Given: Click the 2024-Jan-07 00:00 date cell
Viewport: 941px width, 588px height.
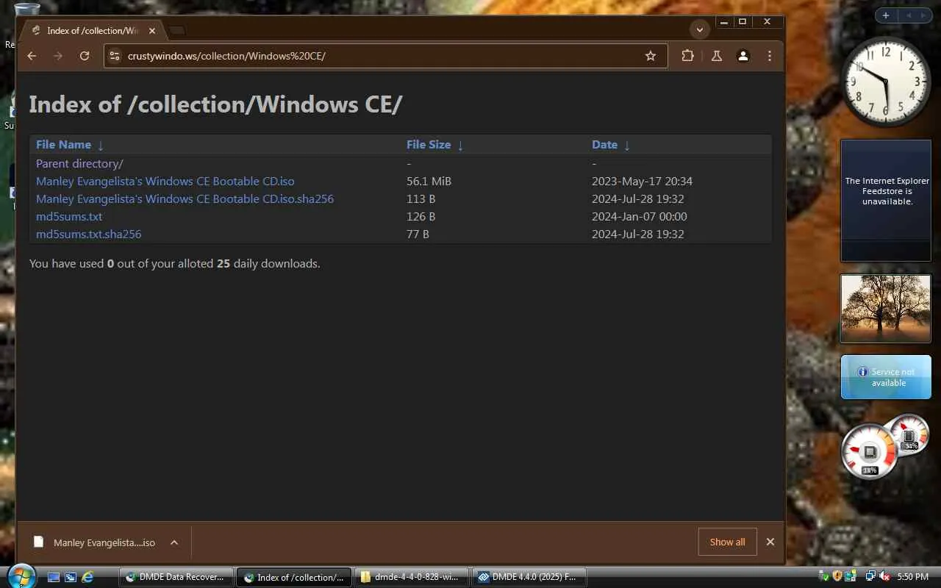Looking at the screenshot, I should (x=639, y=217).
